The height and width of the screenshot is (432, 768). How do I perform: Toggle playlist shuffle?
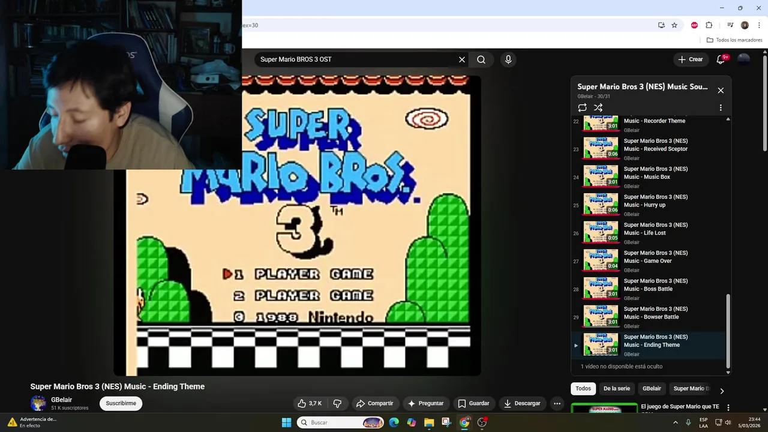point(598,107)
